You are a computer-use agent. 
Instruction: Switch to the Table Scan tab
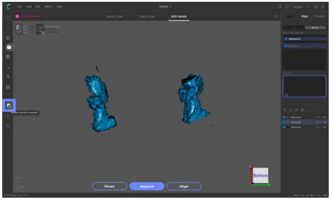pos(147,16)
